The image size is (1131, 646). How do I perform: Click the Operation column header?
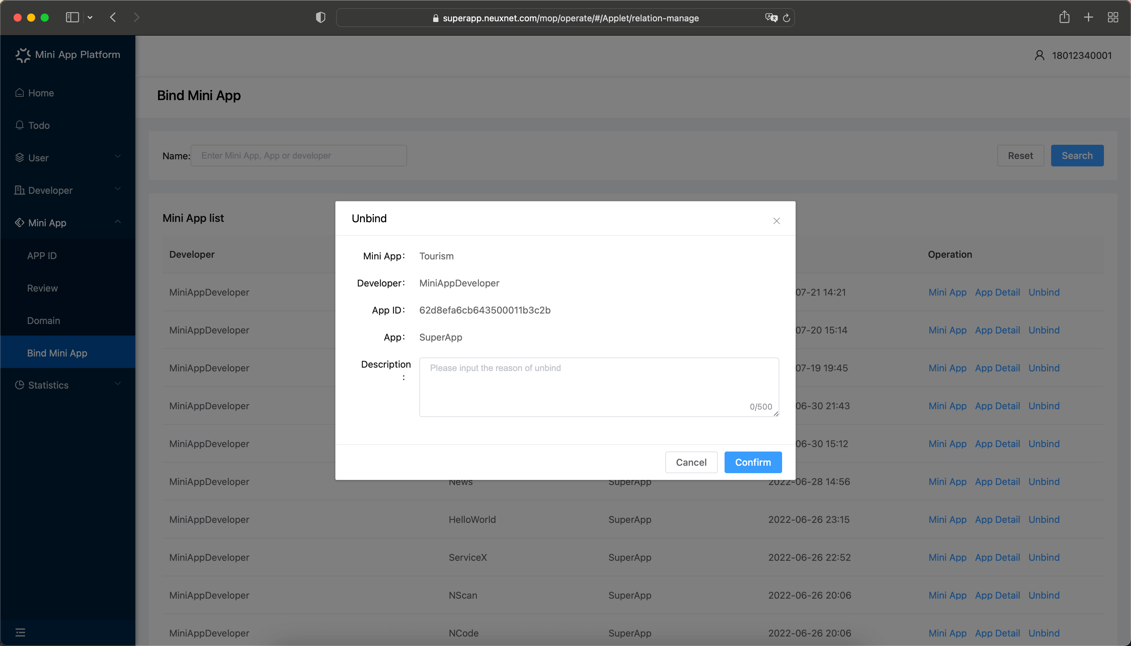[x=950, y=254]
